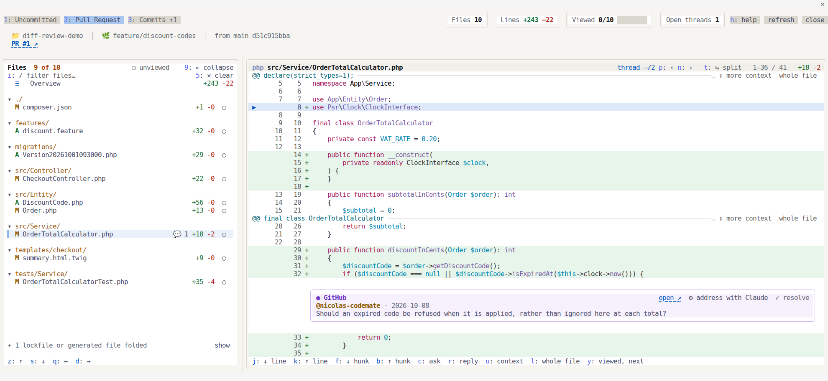This screenshot has height=381, width=828.
Task: Click the collapse arrow icon in Files panel
Action: (x=198, y=68)
